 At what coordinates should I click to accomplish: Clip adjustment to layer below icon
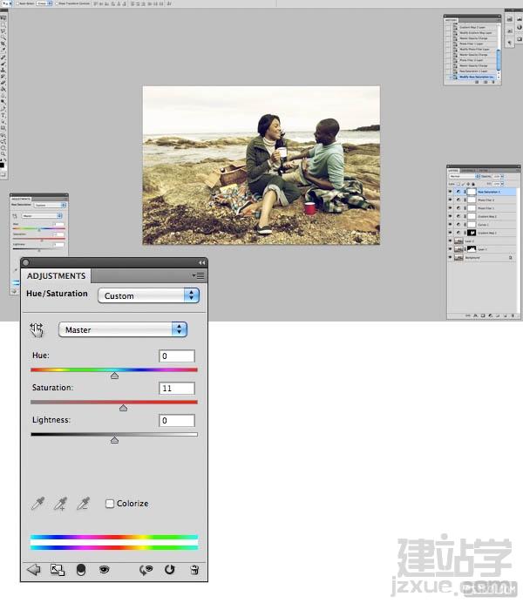[x=81, y=570]
